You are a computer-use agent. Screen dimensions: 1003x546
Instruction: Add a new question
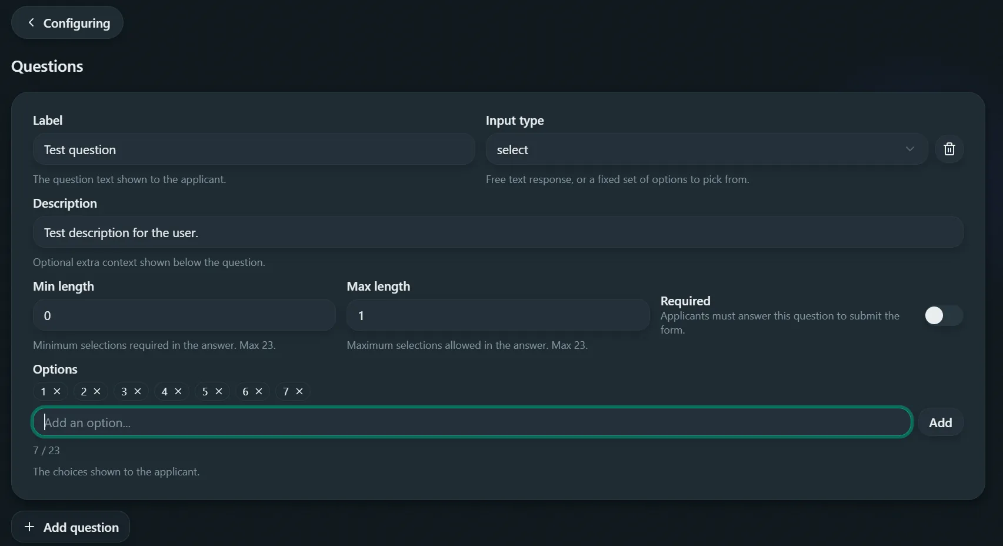[x=71, y=527]
